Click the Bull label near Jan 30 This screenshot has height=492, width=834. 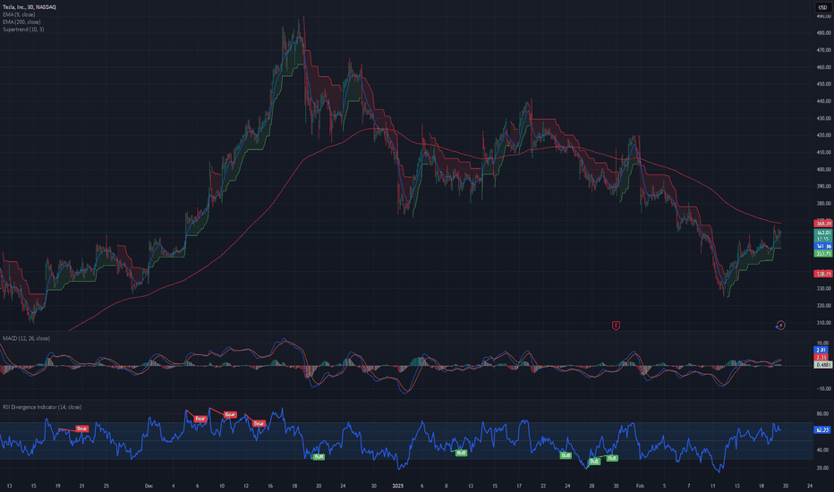(612, 458)
